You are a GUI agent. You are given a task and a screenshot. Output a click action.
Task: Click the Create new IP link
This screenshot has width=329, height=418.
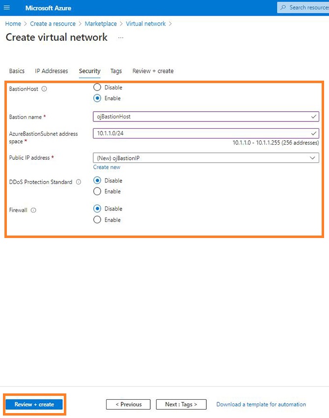[x=107, y=167]
